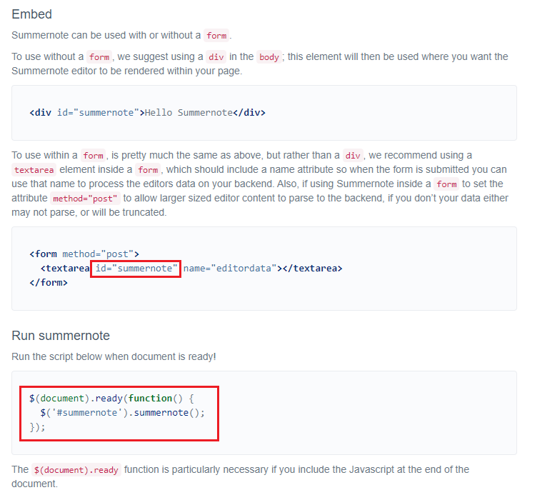This screenshot has height=500, width=537.
Task: Click the "Run summernote" heading
Action: (x=61, y=336)
